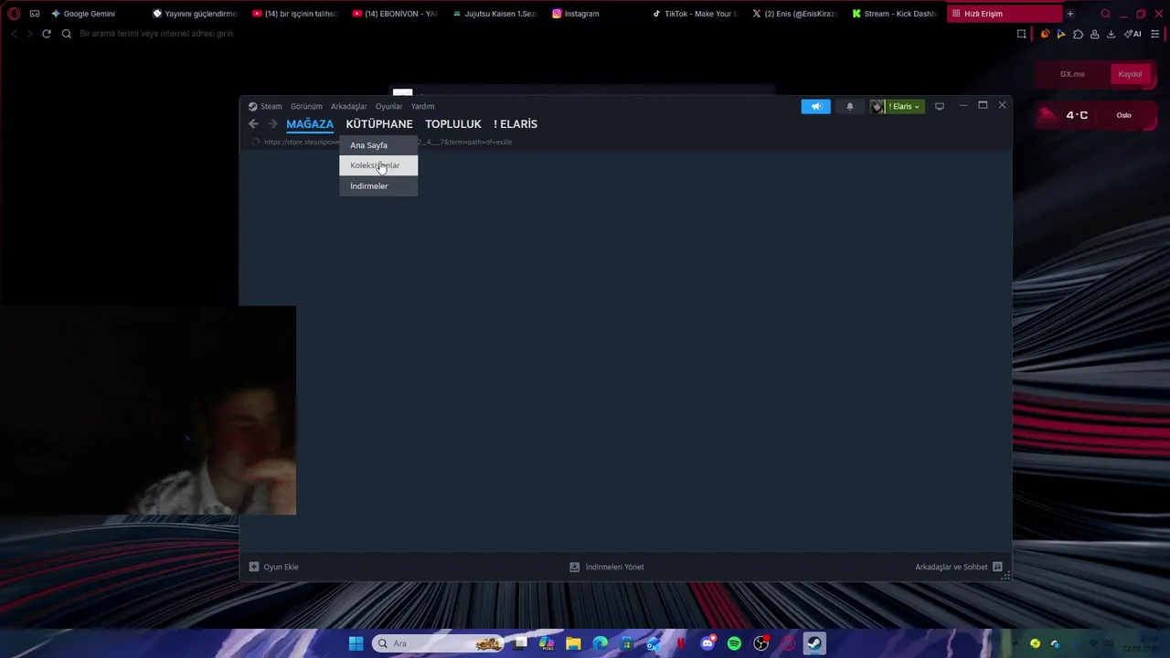Open Microsoft Store from the taskbar
This screenshot has width=1170, height=658.
pyautogui.click(x=626, y=643)
